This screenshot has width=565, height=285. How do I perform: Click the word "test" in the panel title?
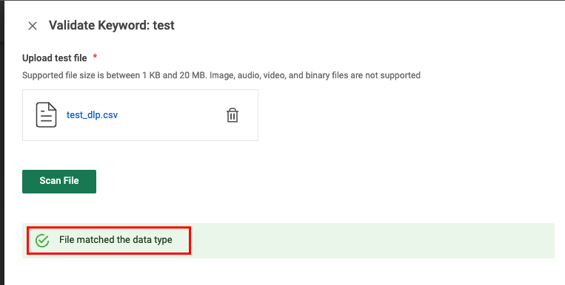click(164, 26)
